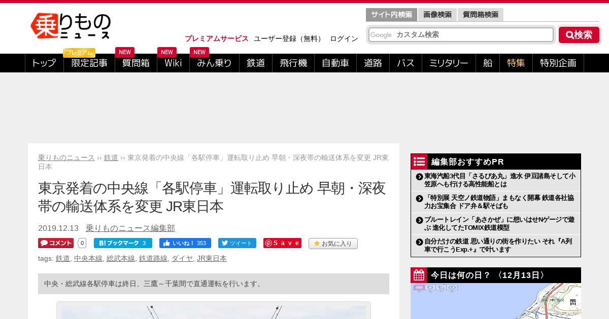Open 特別企画 in the navigation bar
The image size is (609, 319).
(558, 63)
